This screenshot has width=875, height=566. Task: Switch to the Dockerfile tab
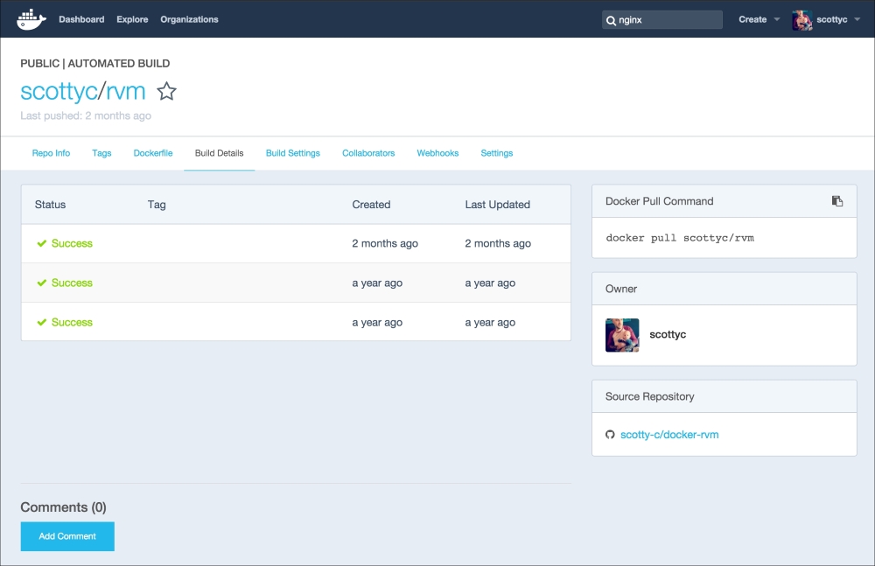(153, 153)
